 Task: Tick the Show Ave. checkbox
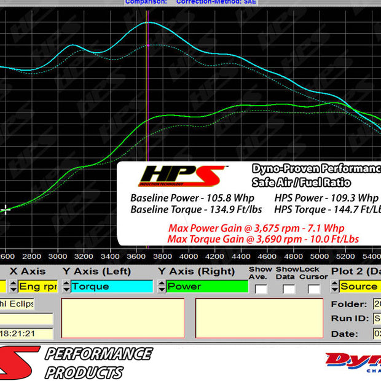(261, 289)
